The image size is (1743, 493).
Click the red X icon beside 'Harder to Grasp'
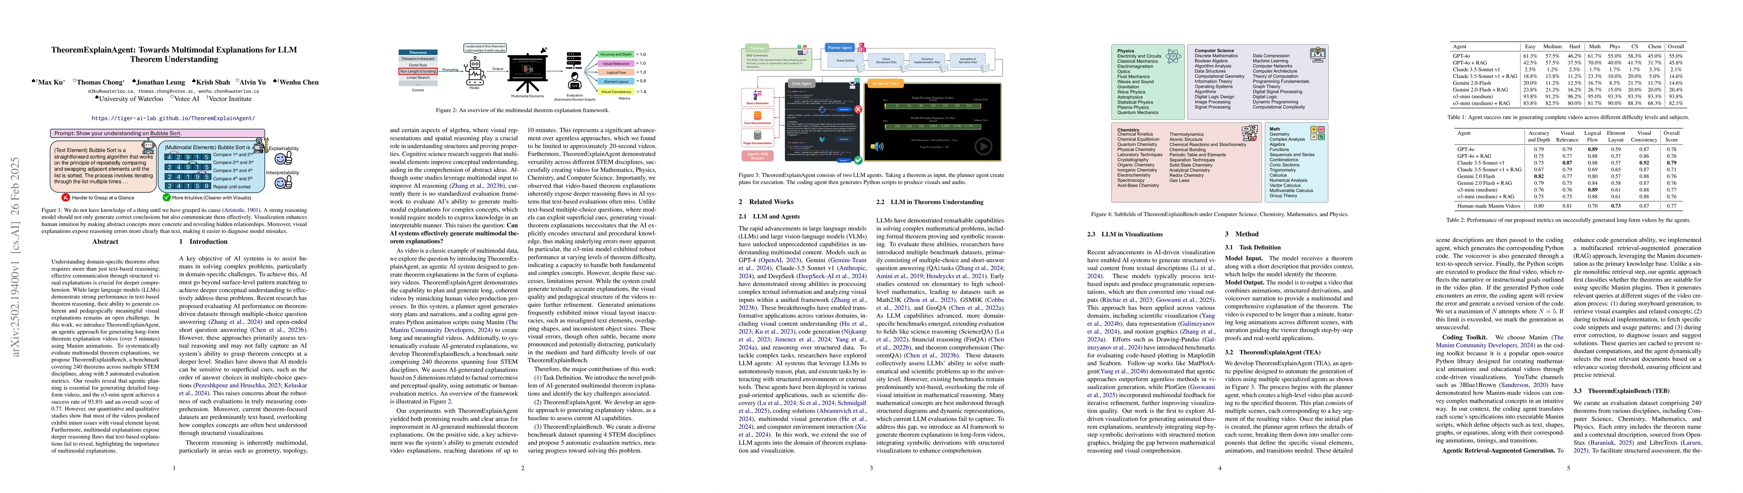tap(66, 198)
